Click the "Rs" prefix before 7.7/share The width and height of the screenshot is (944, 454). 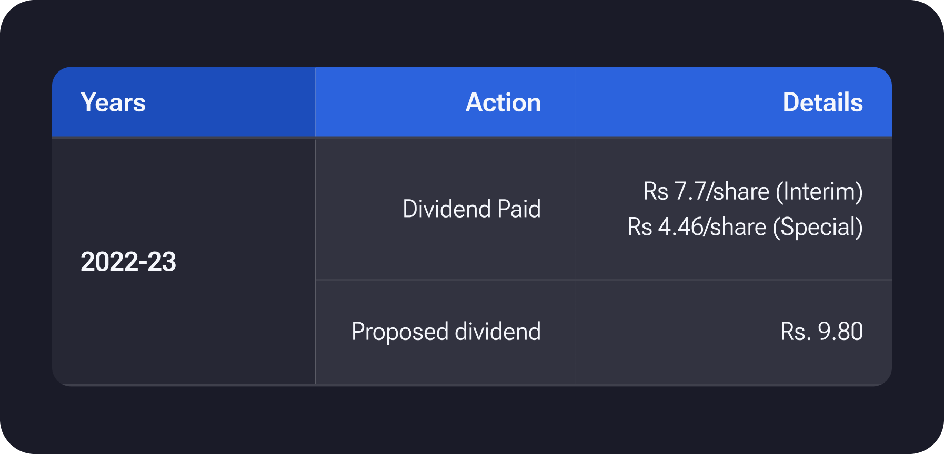point(656,191)
